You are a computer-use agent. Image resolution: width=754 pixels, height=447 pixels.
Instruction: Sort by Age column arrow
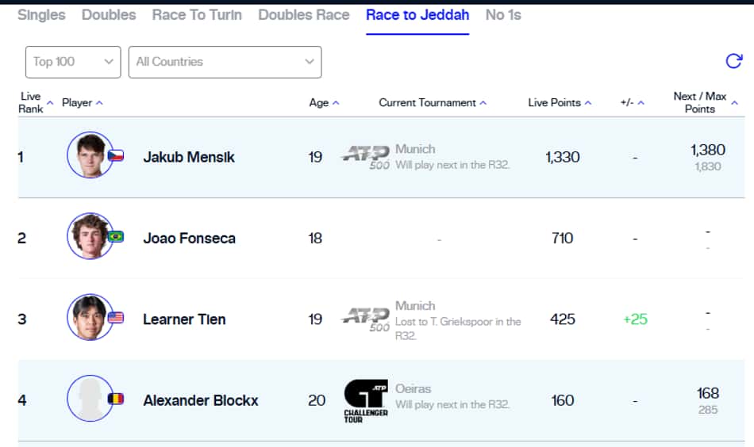click(336, 103)
